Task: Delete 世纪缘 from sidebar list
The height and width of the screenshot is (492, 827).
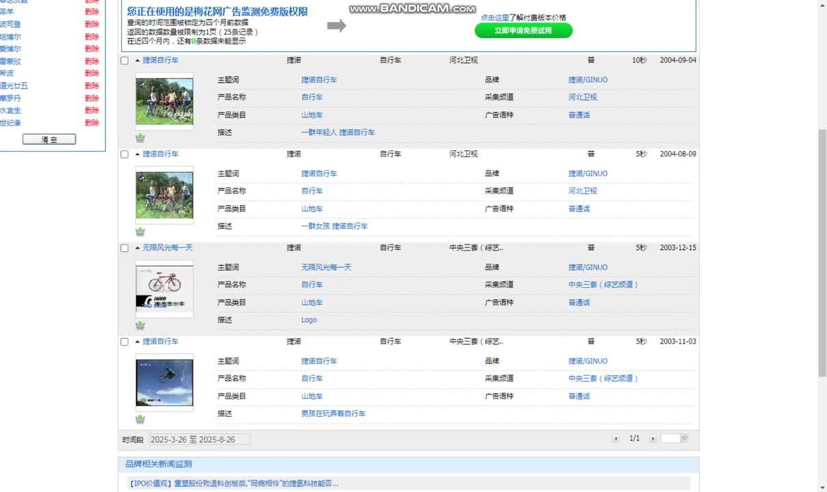Action: (x=92, y=122)
